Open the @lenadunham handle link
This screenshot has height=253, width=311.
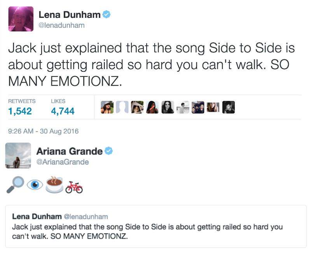(61, 25)
